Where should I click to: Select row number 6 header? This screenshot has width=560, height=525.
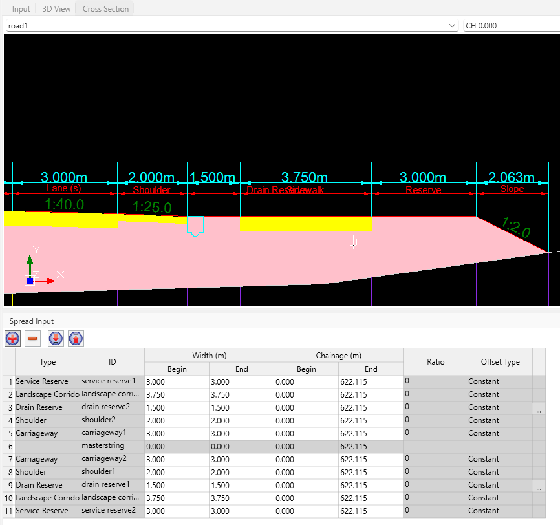point(9,446)
